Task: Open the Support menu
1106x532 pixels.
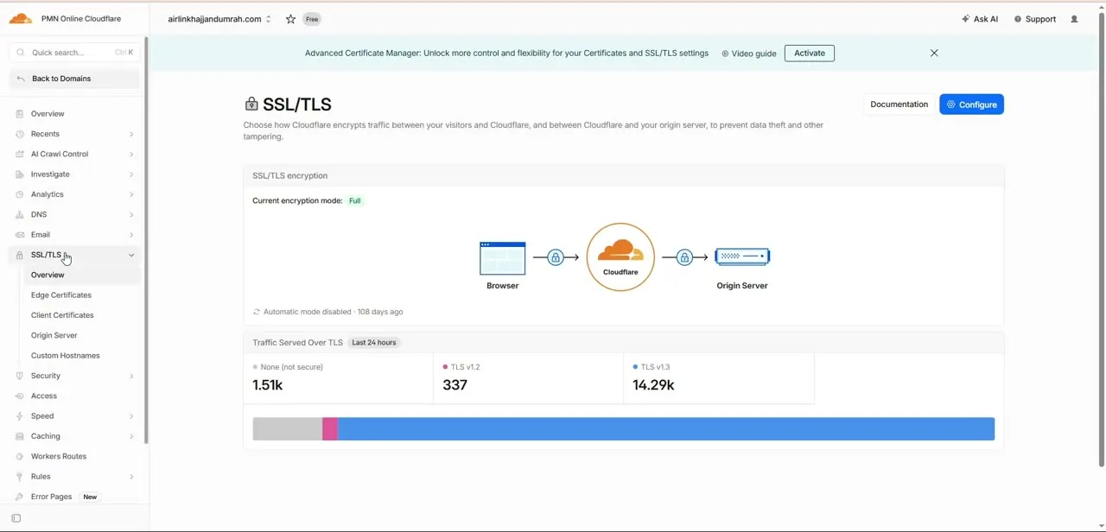Action: pyautogui.click(x=1035, y=19)
